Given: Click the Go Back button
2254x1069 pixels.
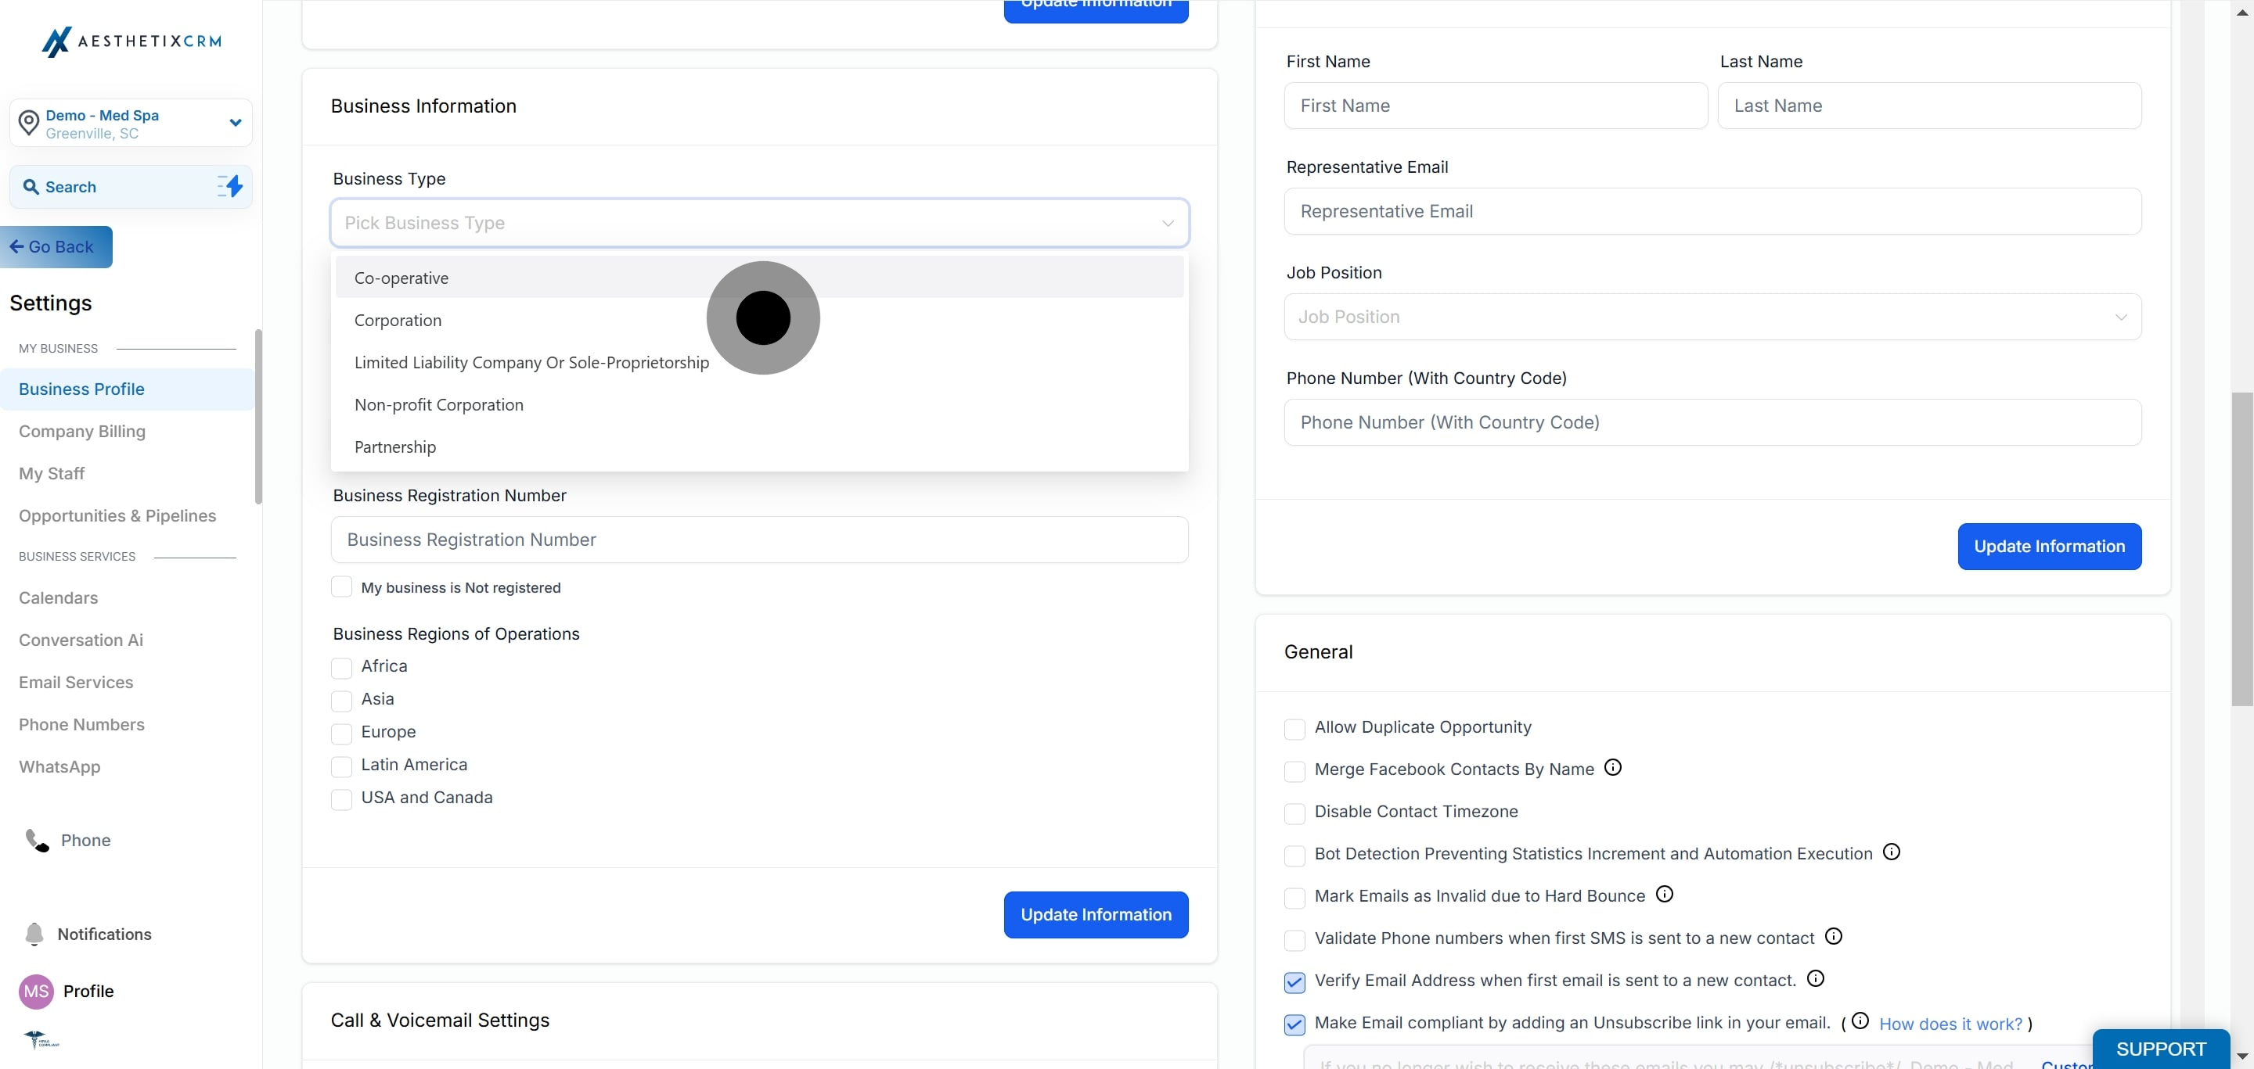Looking at the screenshot, I should [57, 247].
